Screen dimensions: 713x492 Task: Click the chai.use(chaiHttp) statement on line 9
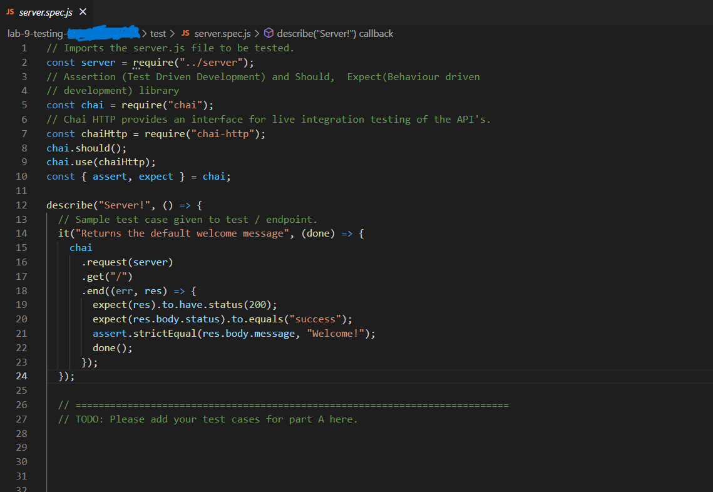[x=101, y=161]
